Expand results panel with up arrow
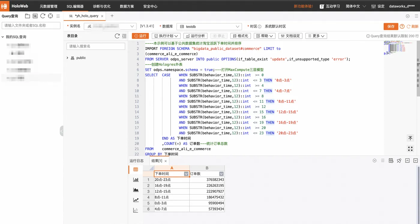420x224 pixels. 407,161
